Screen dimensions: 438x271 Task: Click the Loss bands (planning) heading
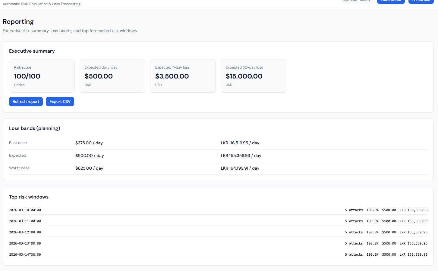point(34,128)
